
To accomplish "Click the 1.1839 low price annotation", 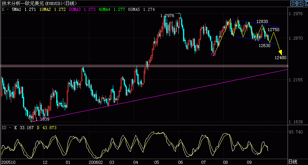I will click(42, 119).
